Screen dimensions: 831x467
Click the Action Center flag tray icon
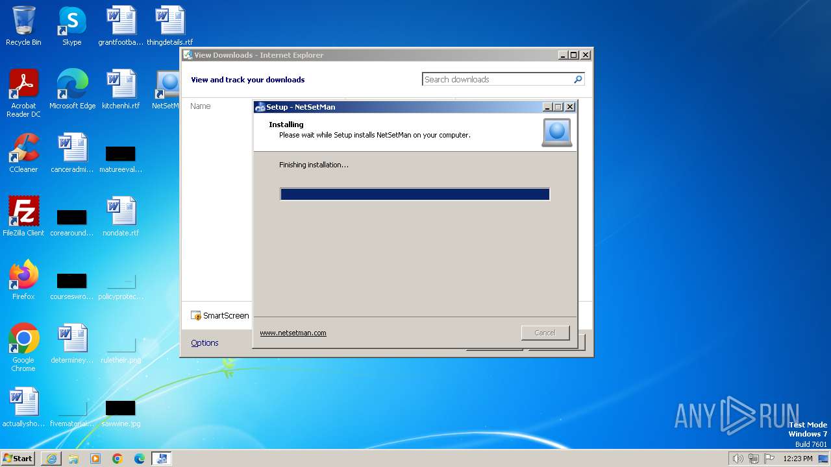point(769,459)
